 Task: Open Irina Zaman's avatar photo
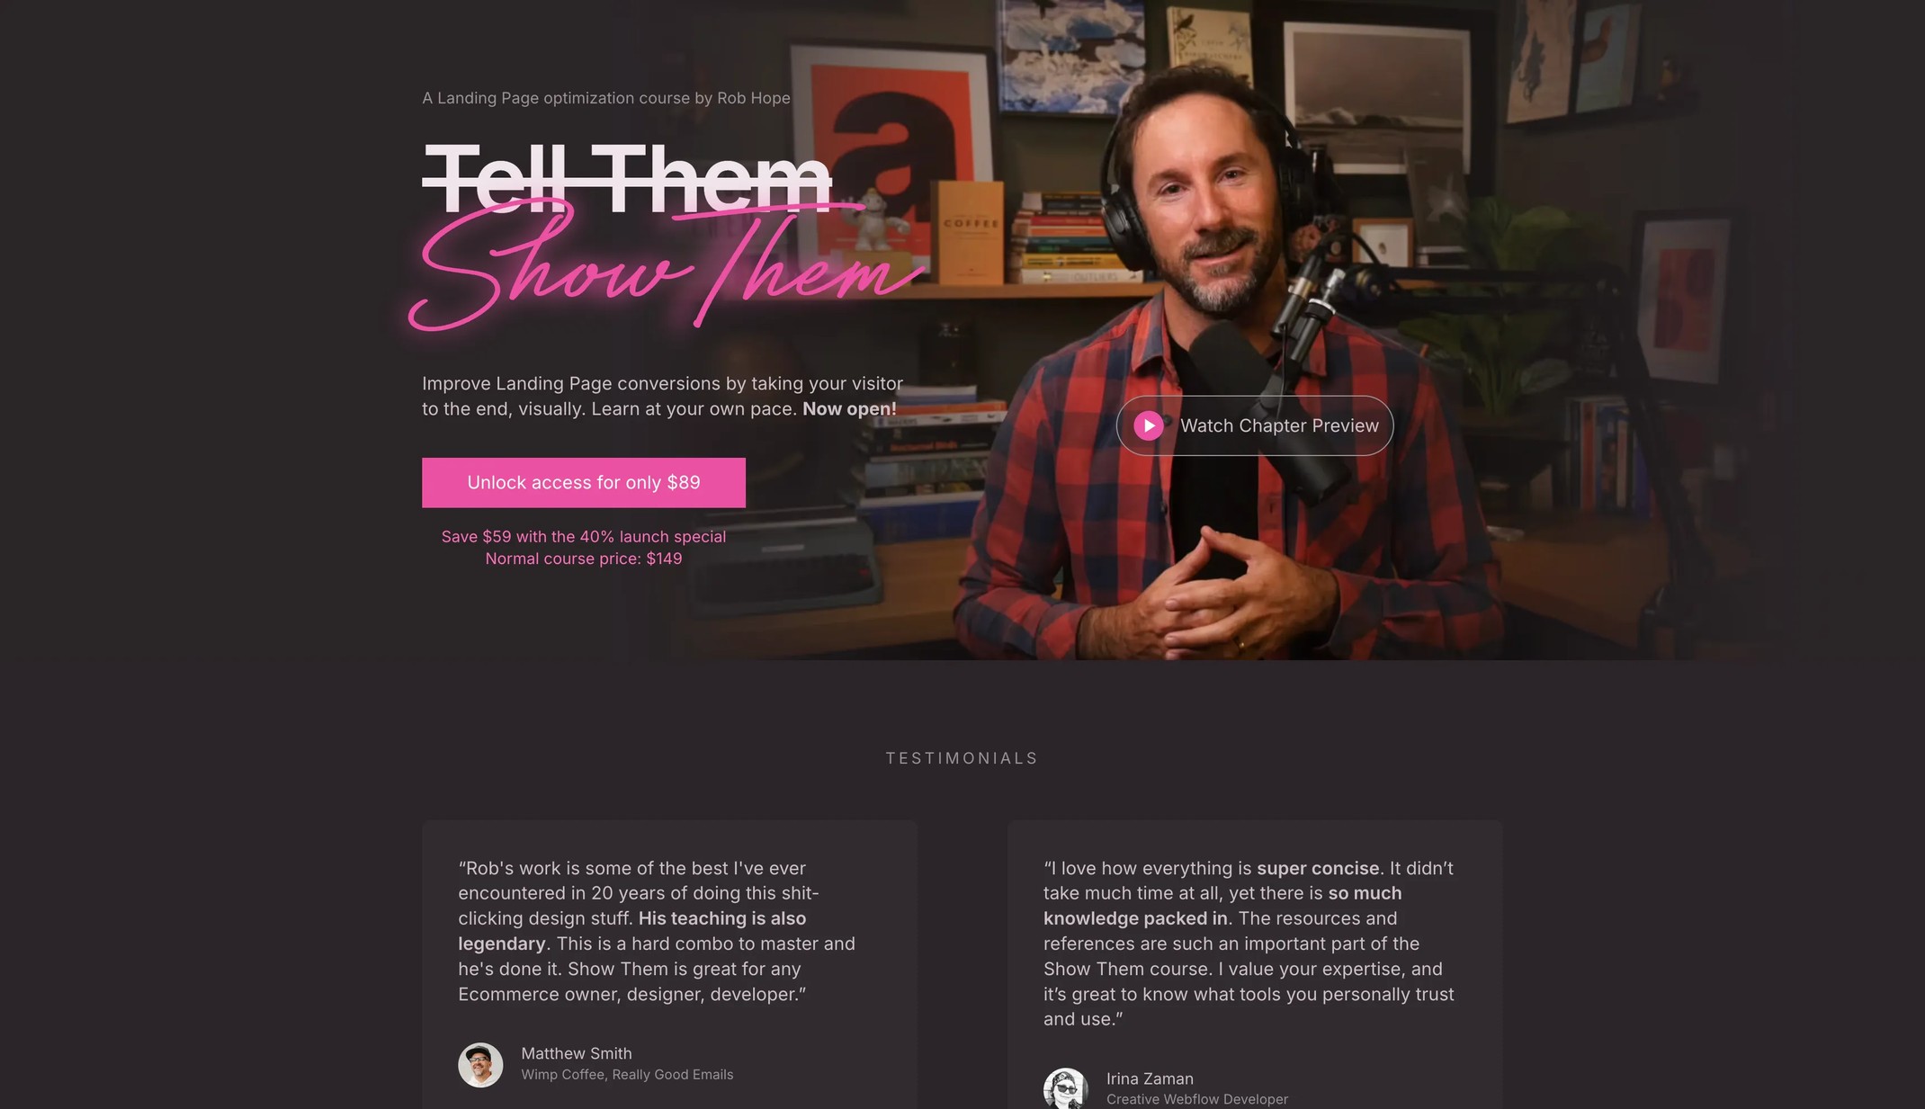pos(1066,1088)
